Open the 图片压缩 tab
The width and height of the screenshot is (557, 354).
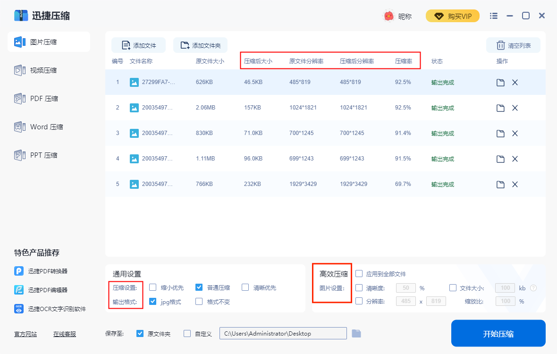click(49, 42)
